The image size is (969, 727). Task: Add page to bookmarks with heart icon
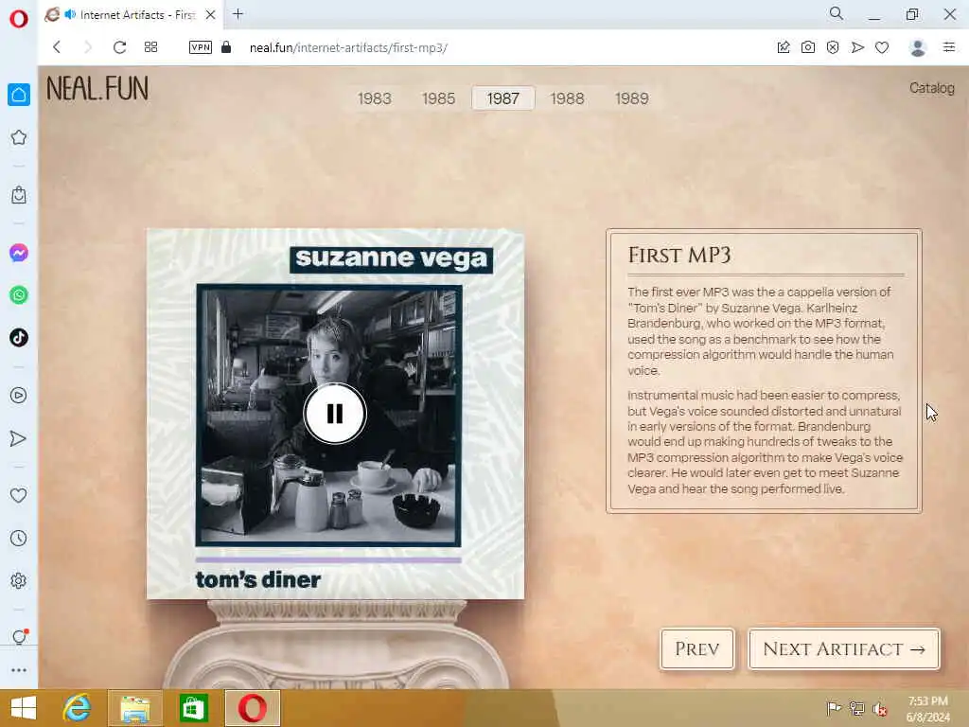(x=882, y=47)
